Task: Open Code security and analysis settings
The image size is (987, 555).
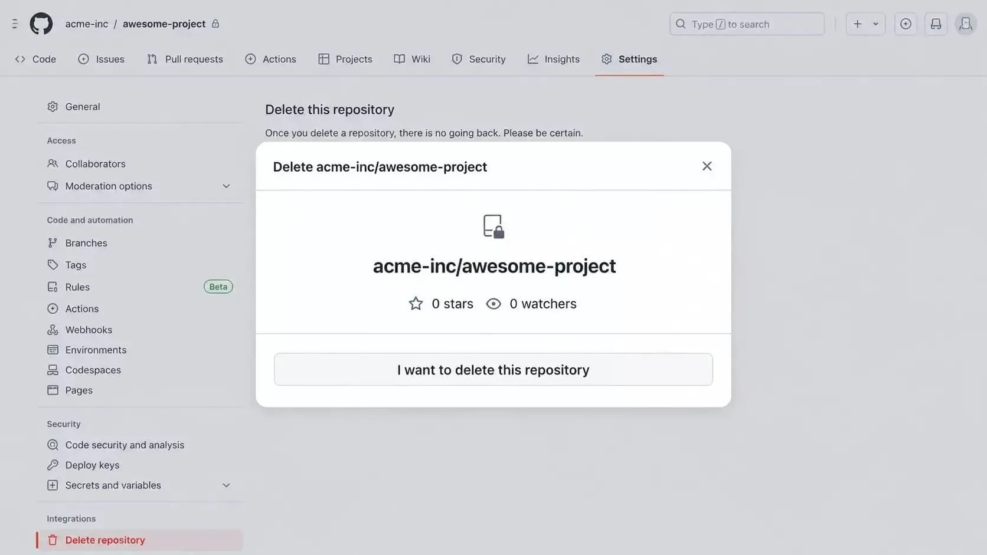Action: 140,445
